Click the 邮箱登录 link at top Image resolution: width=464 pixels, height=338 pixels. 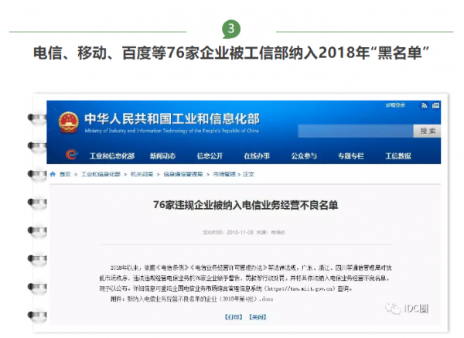click(x=395, y=105)
